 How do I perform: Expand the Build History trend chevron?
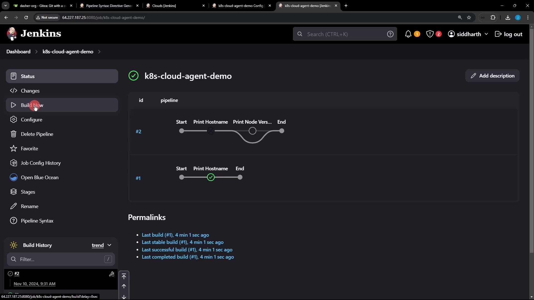pos(109,245)
